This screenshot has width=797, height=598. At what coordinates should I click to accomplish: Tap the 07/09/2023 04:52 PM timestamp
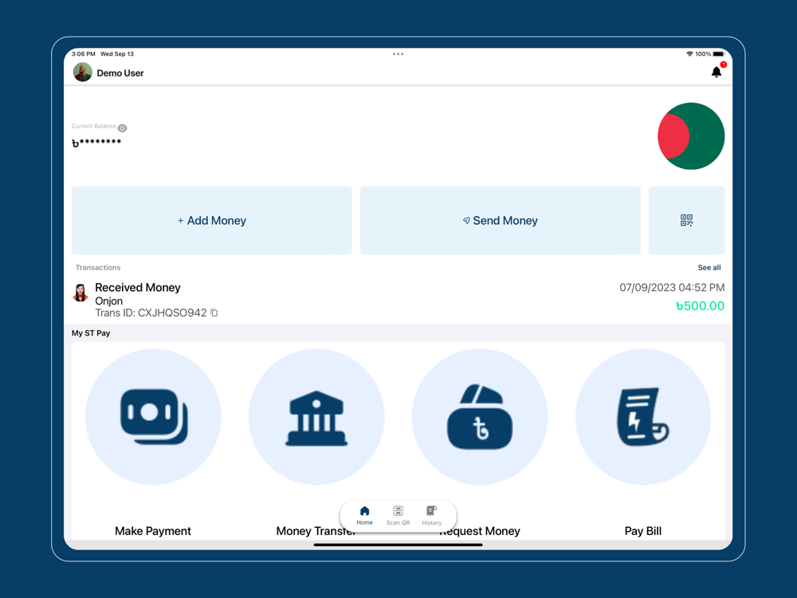click(x=672, y=287)
